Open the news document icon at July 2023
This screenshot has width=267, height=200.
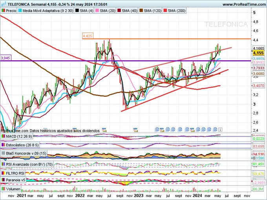coord(168,129)
